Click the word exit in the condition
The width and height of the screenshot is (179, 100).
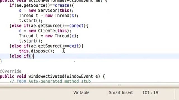[x=74, y=46]
